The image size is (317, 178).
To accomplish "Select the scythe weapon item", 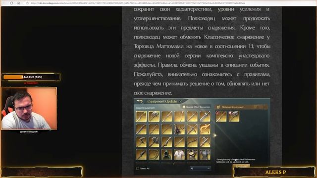I will [141, 142].
